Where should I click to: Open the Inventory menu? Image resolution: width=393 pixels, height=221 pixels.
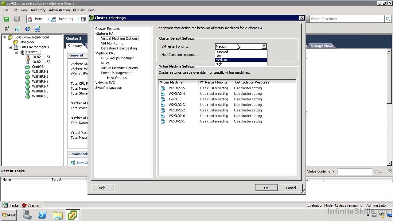[38, 10]
